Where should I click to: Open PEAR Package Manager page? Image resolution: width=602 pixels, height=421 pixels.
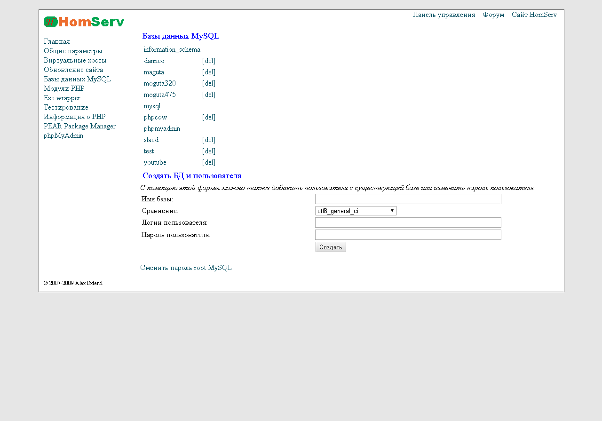pos(79,126)
